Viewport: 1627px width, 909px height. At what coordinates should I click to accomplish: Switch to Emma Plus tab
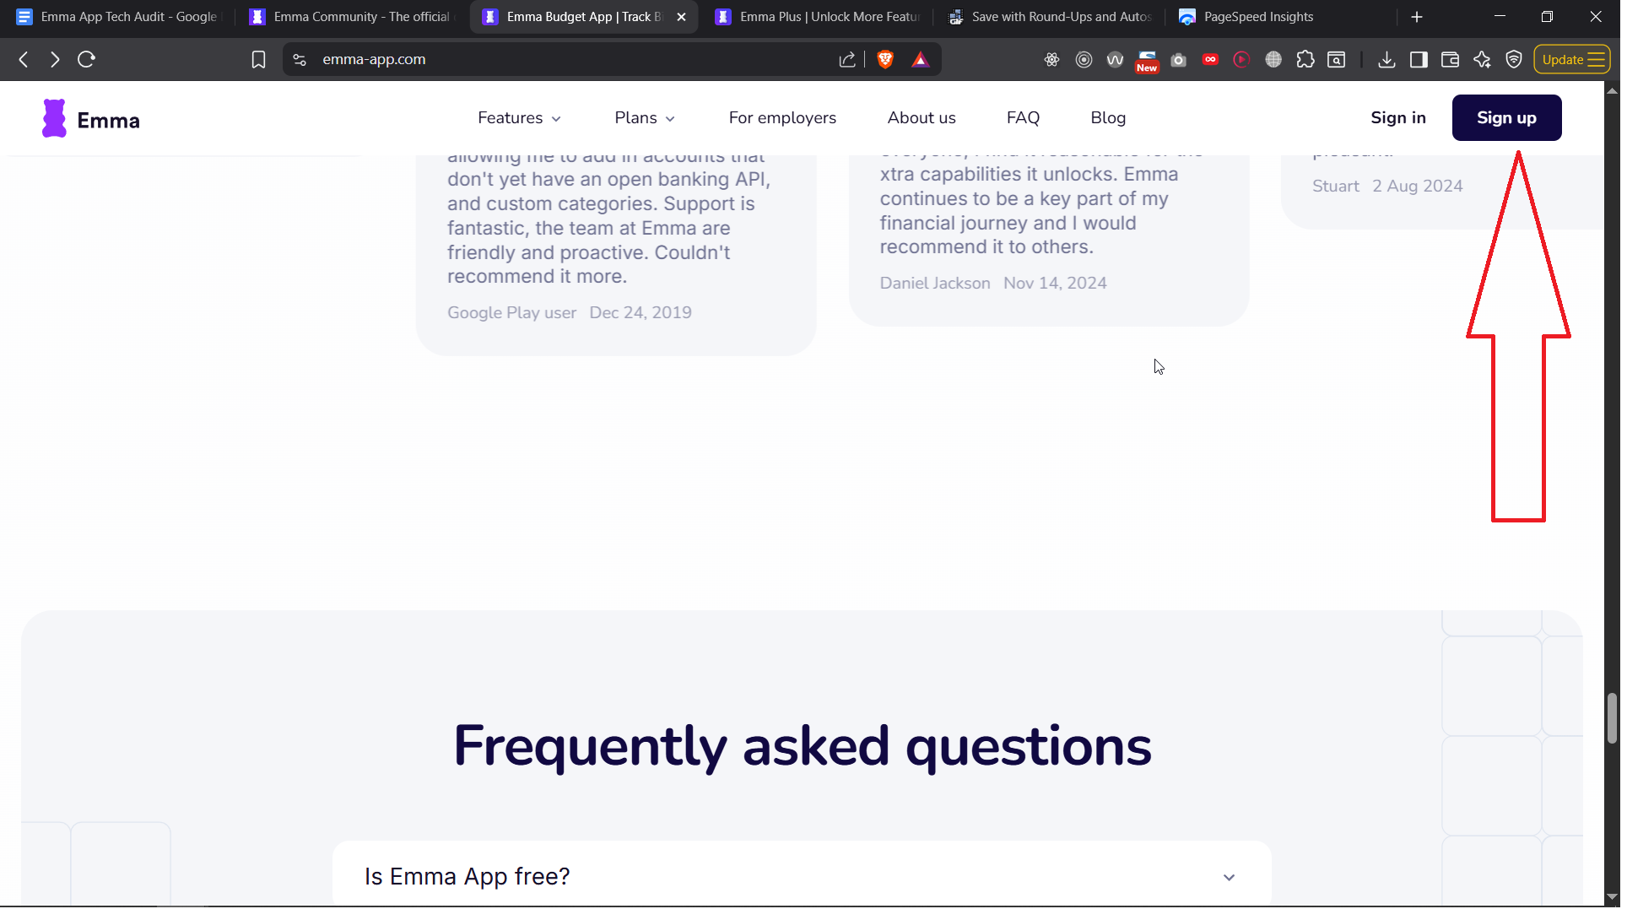[819, 17]
